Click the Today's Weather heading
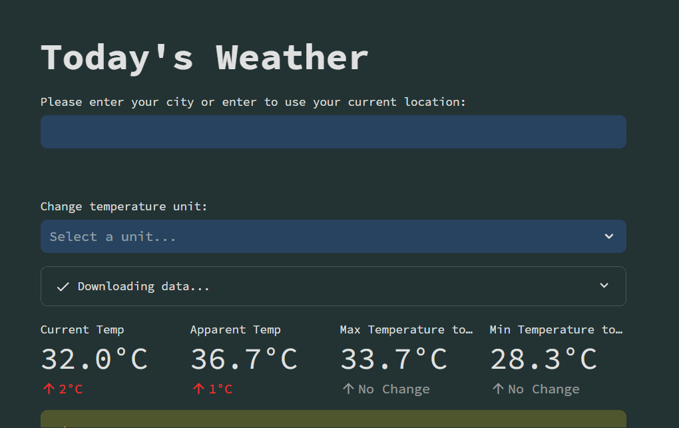Viewport: 679px width, 428px height. [204, 57]
